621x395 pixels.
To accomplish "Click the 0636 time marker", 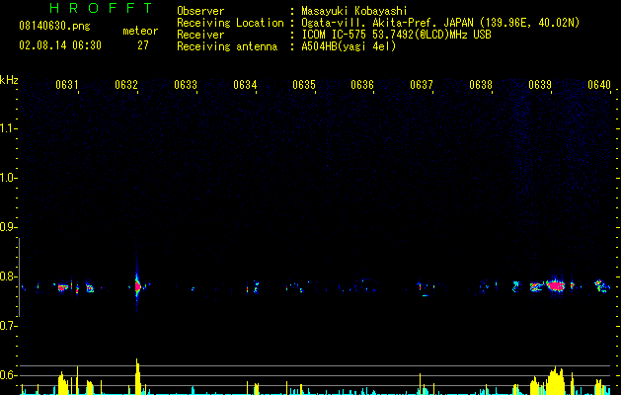I will 362,85.
